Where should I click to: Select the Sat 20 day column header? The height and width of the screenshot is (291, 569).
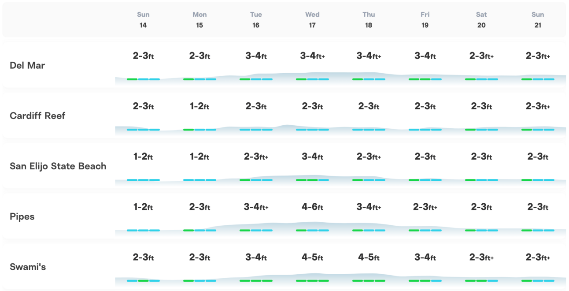[481, 20]
